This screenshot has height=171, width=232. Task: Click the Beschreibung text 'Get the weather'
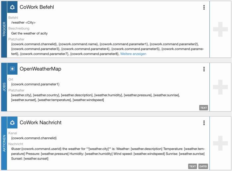29,33
